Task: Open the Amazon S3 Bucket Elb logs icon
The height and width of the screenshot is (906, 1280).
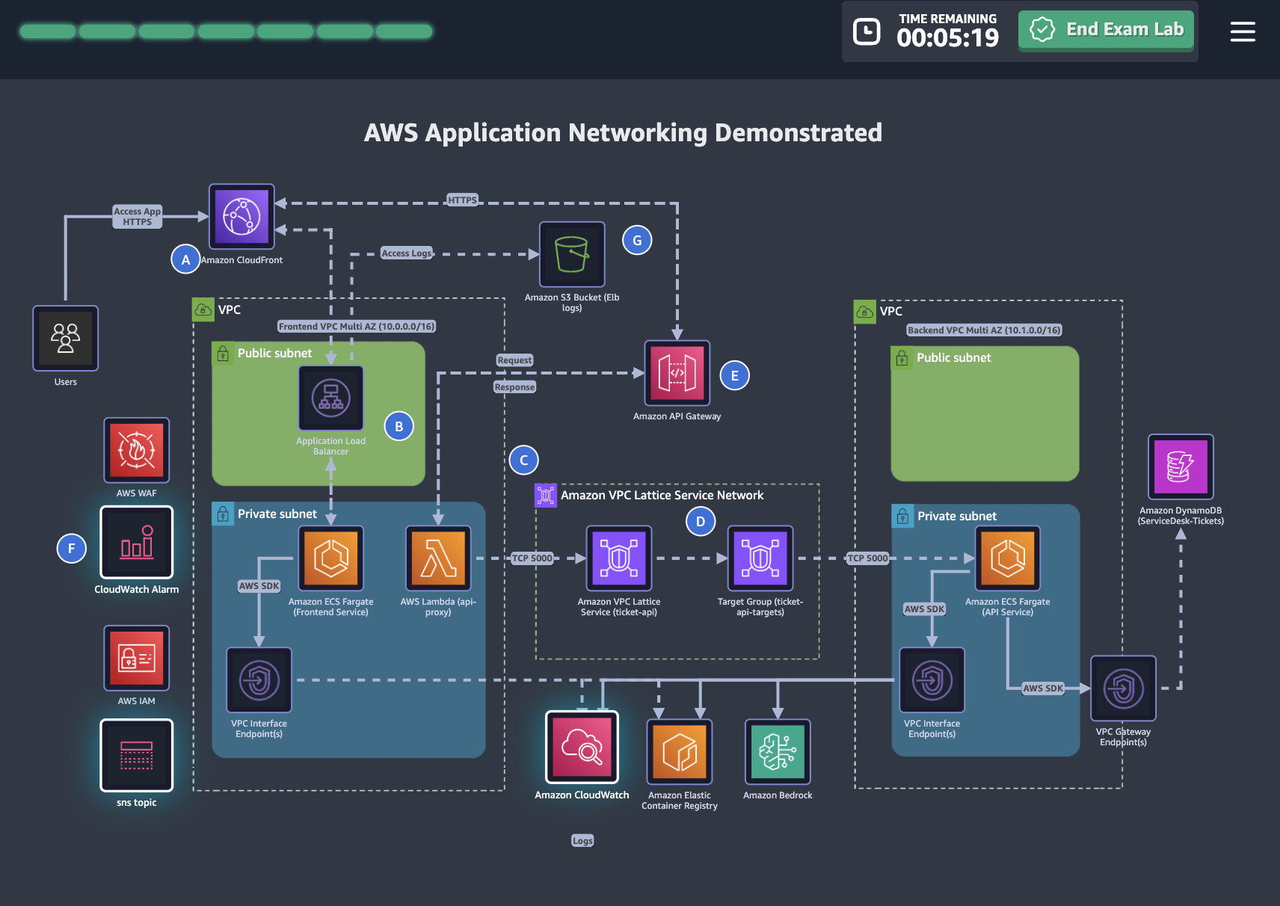Action: pos(572,254)
